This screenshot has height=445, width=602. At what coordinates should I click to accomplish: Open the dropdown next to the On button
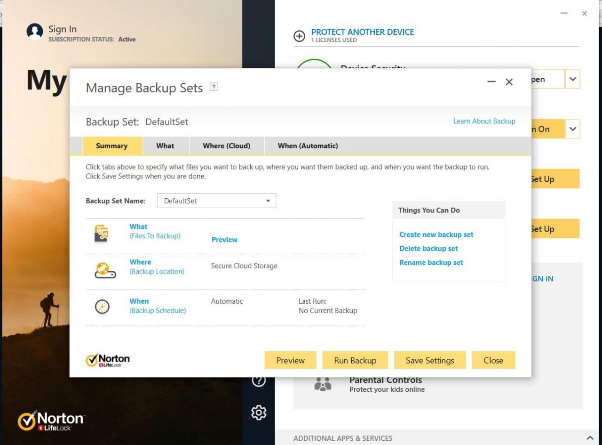pos(573,129)
